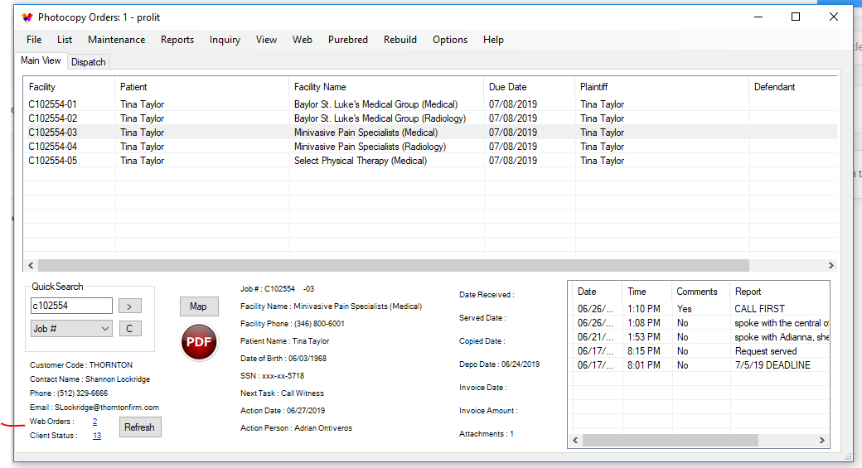Viewport: 862px width, 468px height.
Task: Click the > search button
Action: coord(130,306)
